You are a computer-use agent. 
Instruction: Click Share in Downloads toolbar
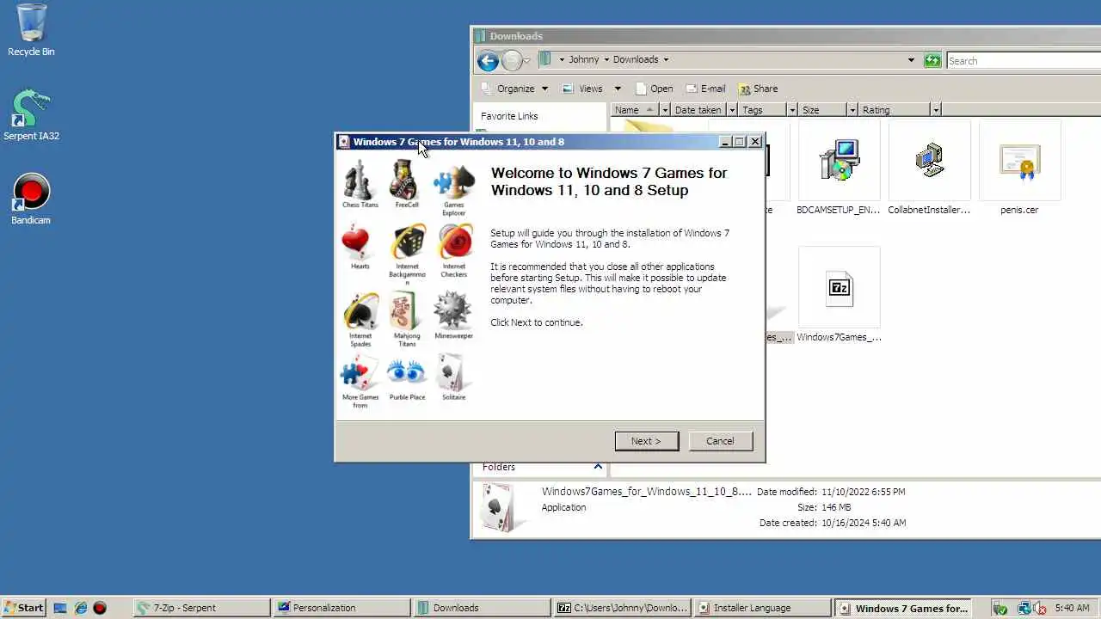point(758,89)
